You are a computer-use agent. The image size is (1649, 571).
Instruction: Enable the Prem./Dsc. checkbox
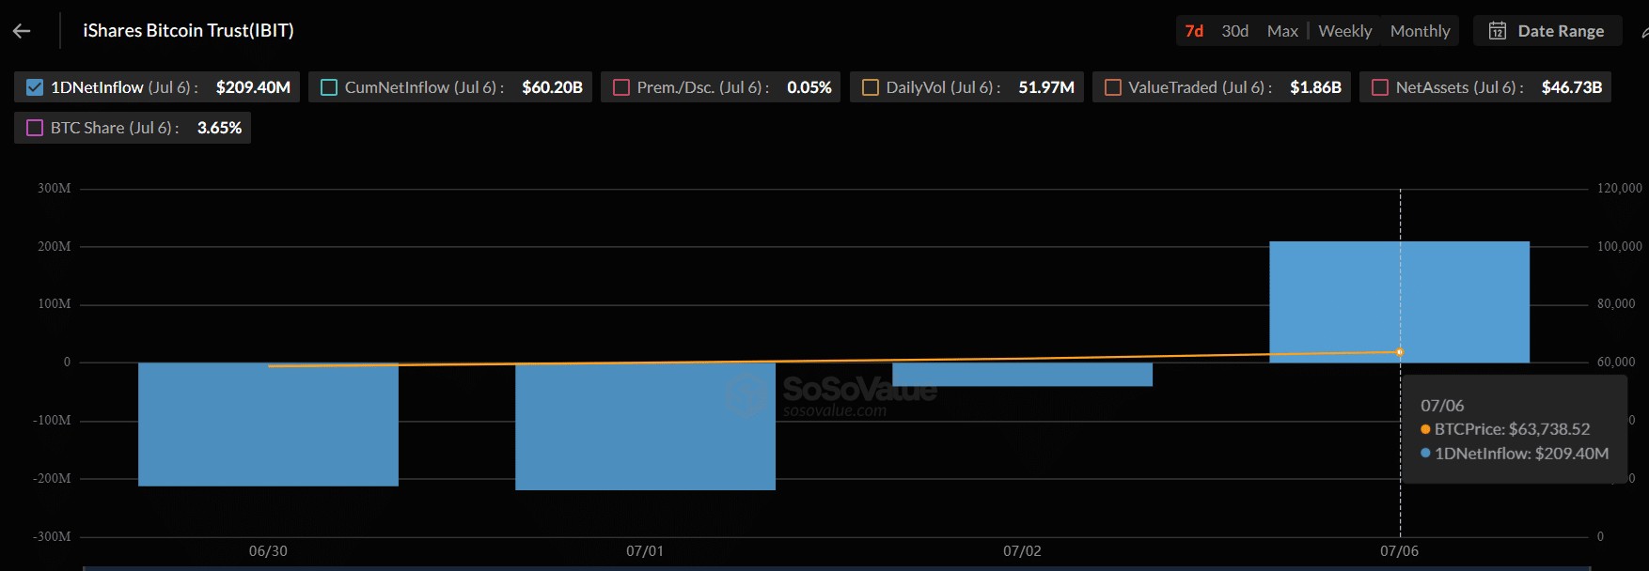621,87
